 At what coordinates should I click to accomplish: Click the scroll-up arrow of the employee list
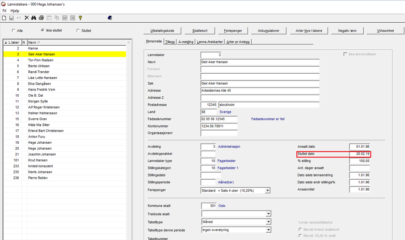pyautogui.click(x=129, y=42)
